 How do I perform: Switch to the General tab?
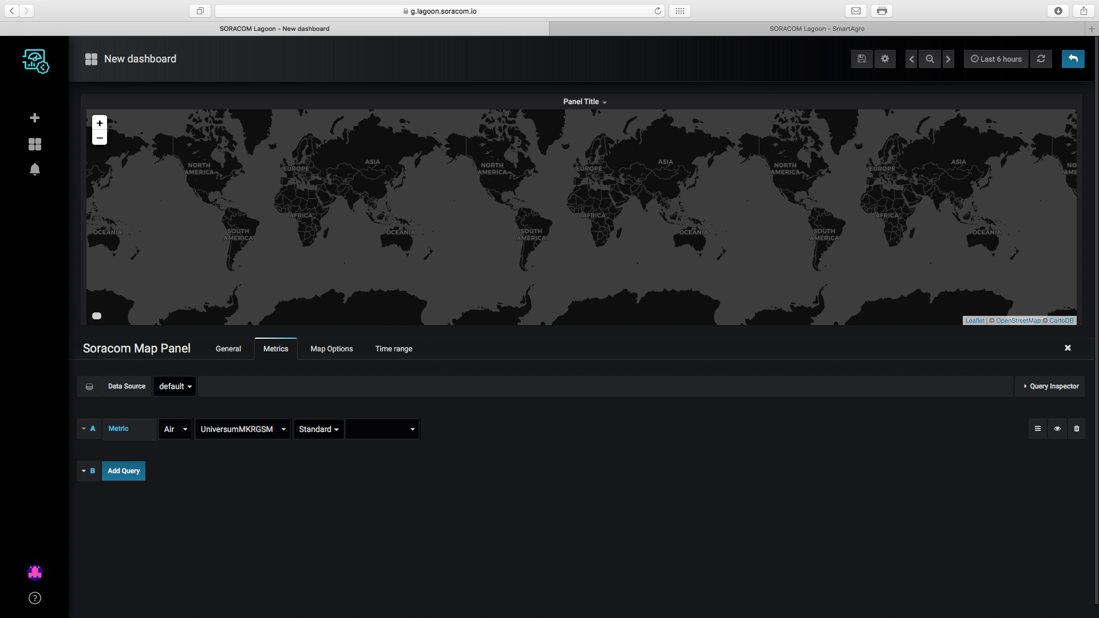click(228, 348)
